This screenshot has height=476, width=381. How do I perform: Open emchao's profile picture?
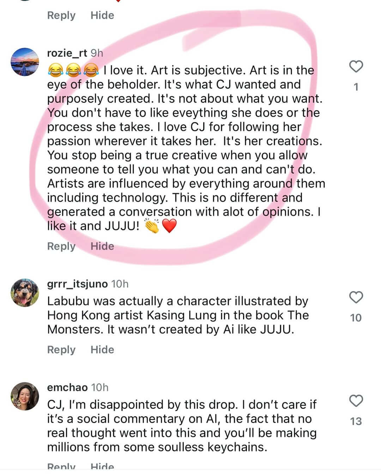[25, 396]
